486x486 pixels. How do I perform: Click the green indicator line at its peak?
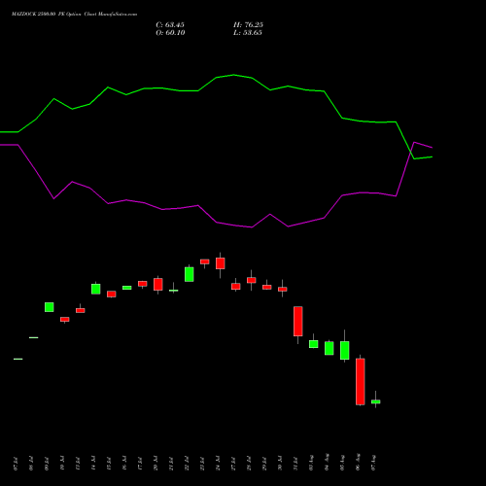pyautogui.click(x=234, y=75)
